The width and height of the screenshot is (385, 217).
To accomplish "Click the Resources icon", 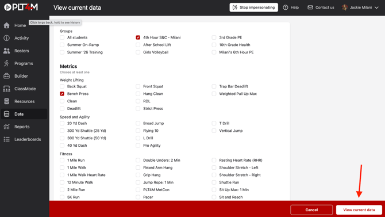I will point(7,101).
